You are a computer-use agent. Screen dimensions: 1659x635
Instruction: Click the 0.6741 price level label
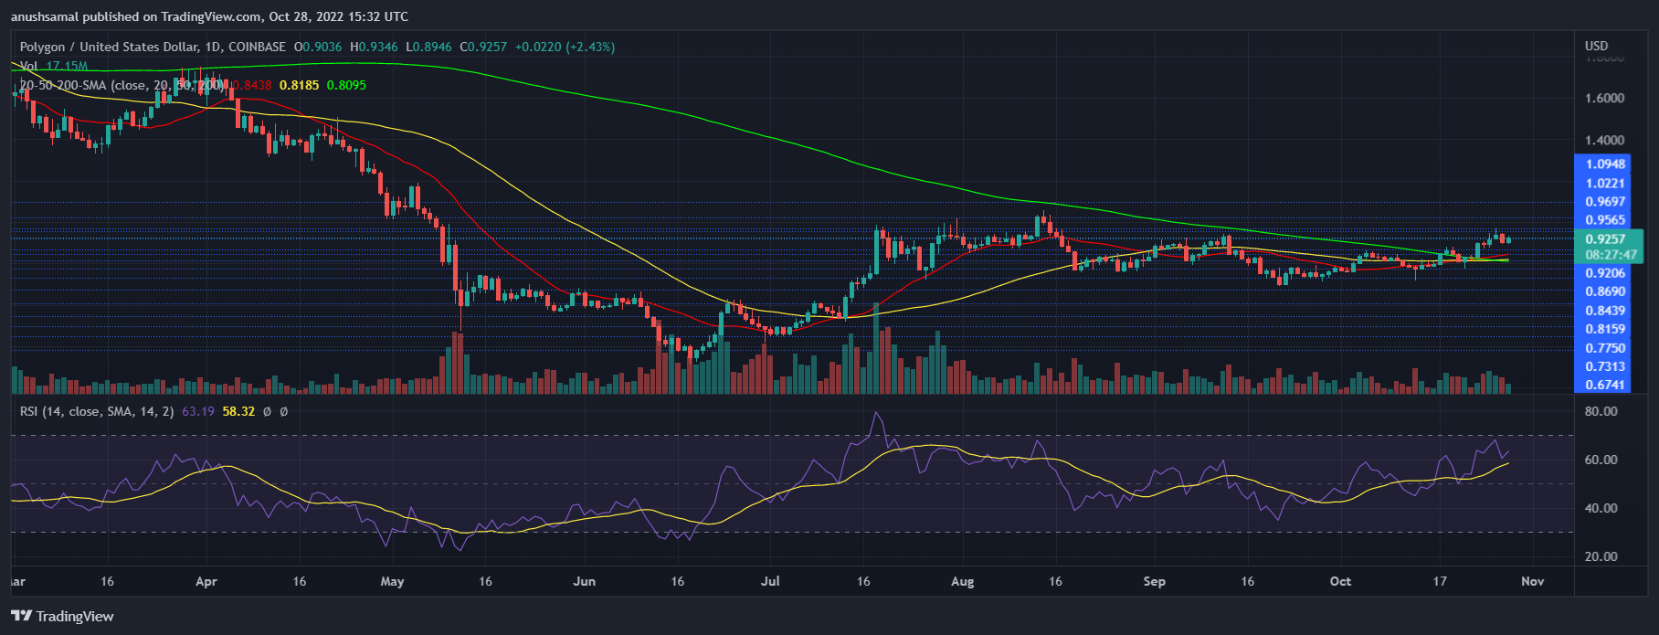(1605, 385)
